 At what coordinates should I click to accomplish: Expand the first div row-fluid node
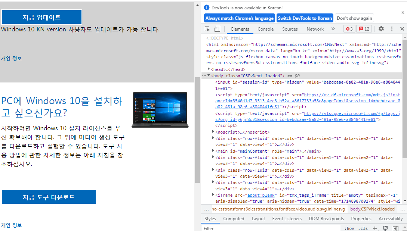pos(213,138)
